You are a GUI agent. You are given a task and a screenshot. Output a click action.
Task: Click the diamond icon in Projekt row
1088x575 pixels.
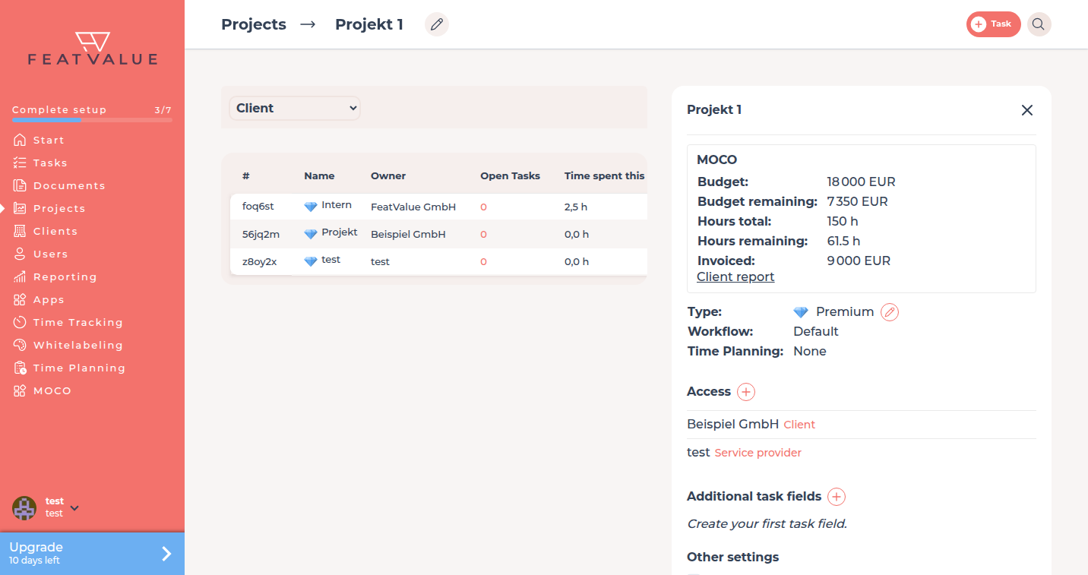click(310, 234)
